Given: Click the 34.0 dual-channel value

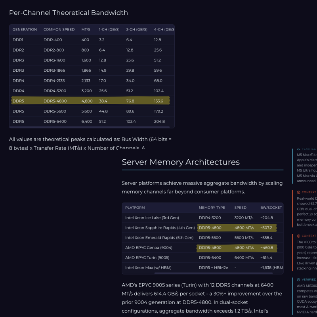Looking at the screenshot, I should 130,81.
